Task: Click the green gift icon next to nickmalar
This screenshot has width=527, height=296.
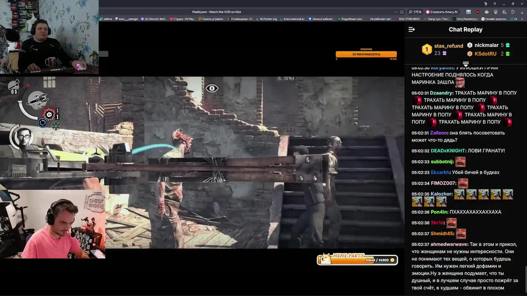Action: pos(508,45)
